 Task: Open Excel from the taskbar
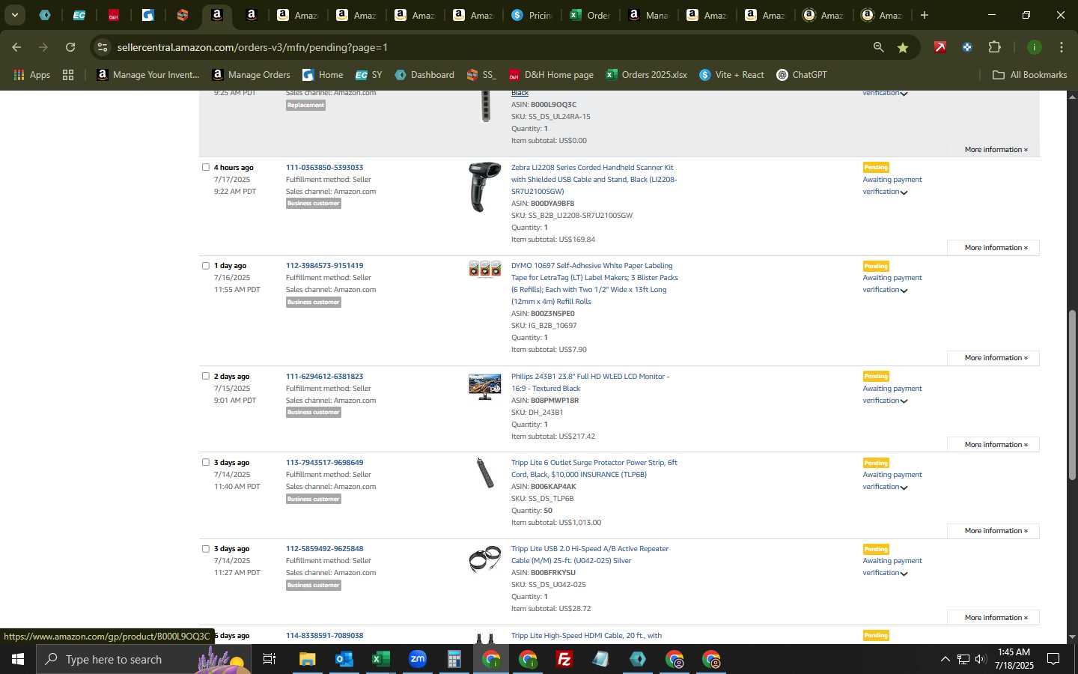coord(380,659)
